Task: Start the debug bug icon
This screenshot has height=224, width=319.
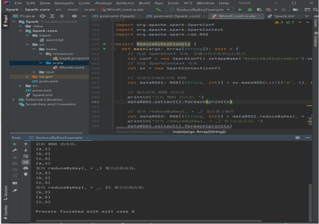Action: pos(250,10)
